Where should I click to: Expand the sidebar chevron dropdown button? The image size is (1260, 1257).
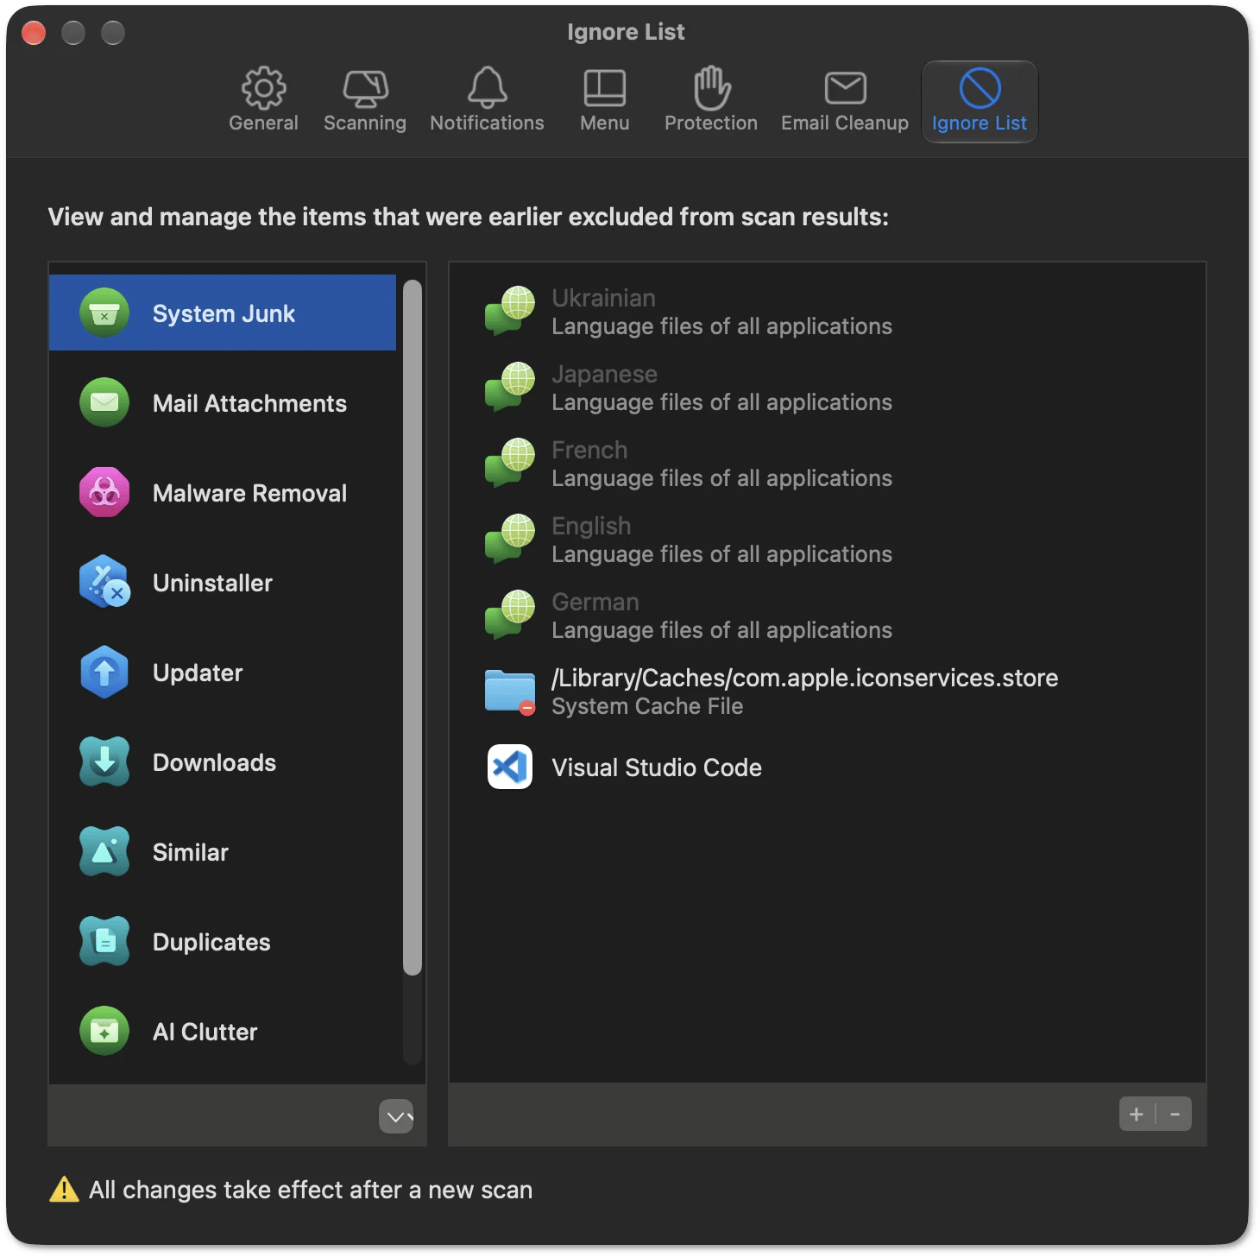point(396,1116)
